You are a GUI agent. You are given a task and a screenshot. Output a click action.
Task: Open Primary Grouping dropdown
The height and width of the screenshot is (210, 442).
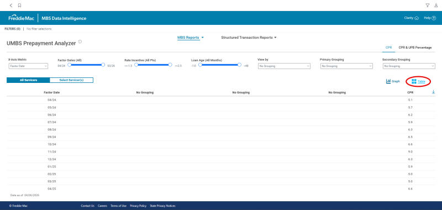(x=346, y=66)
